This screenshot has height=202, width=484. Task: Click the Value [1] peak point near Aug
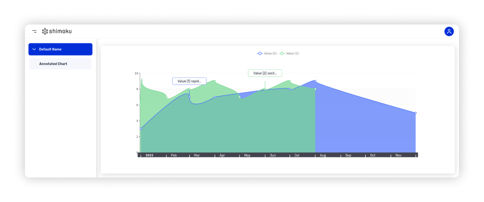tap(315, 81)
